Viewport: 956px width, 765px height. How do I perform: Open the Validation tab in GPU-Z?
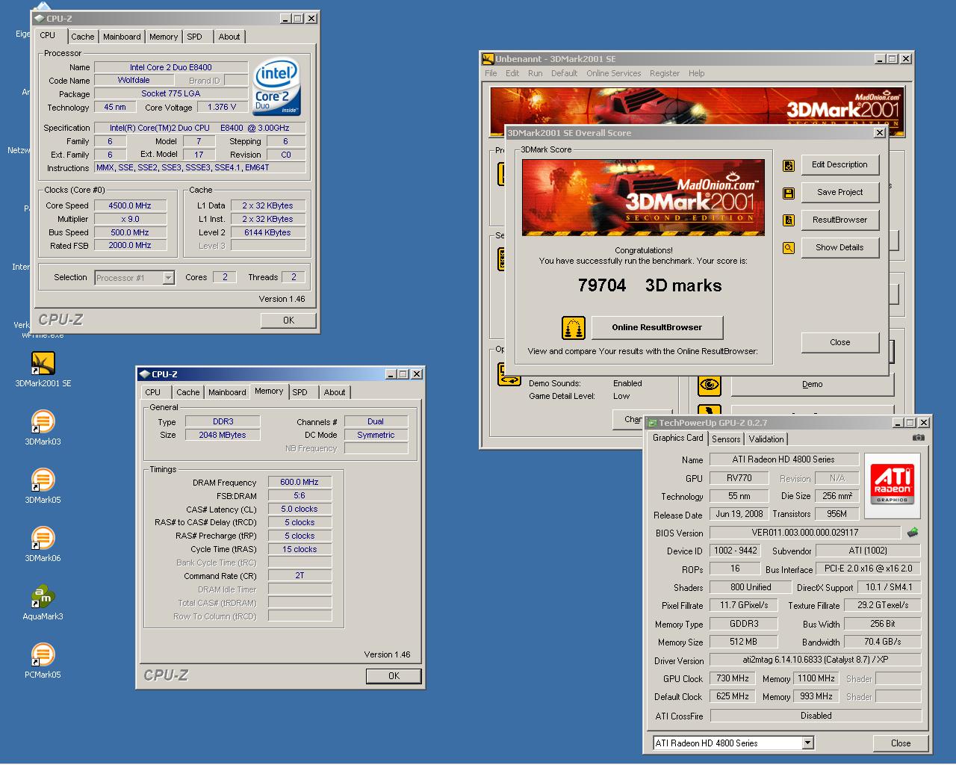(x=766, y=439)
